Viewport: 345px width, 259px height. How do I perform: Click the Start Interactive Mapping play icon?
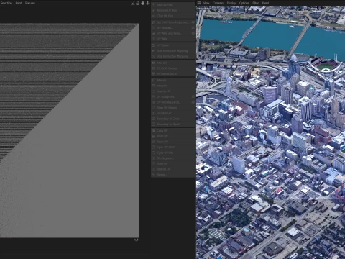(153, 50)
